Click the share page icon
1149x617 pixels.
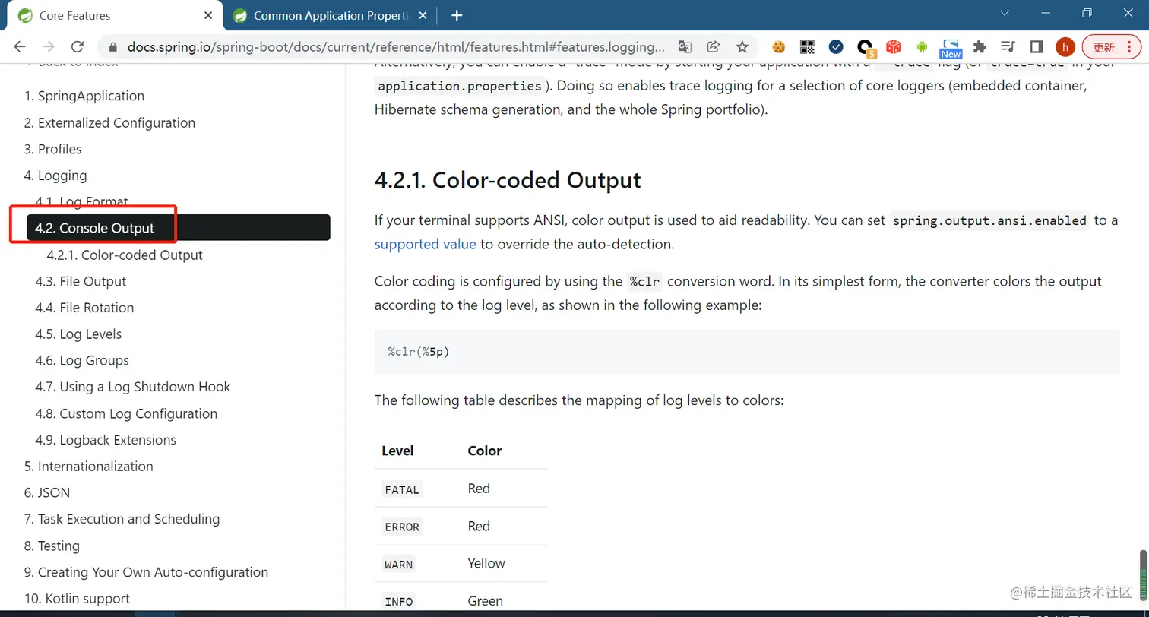(x=714, y=46)
